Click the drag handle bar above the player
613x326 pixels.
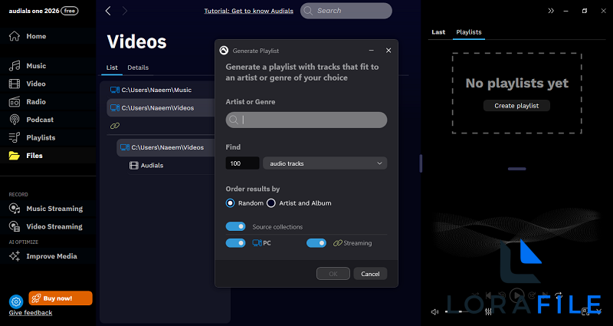[x=516, y=169]
